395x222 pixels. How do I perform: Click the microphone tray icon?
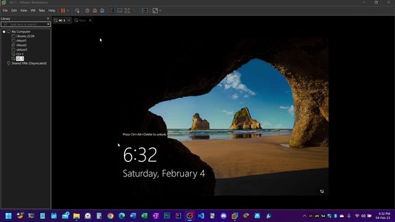tap(349, 216)
